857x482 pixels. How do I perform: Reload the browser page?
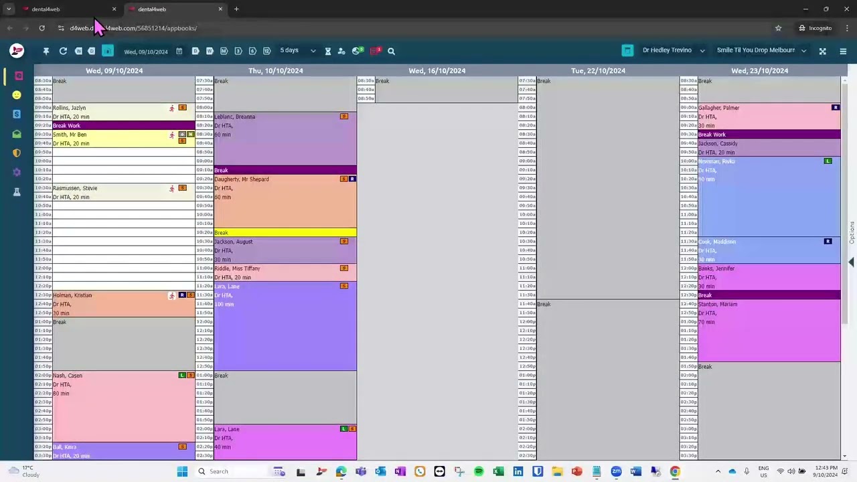pyautogui.click(x=42, y=28)
